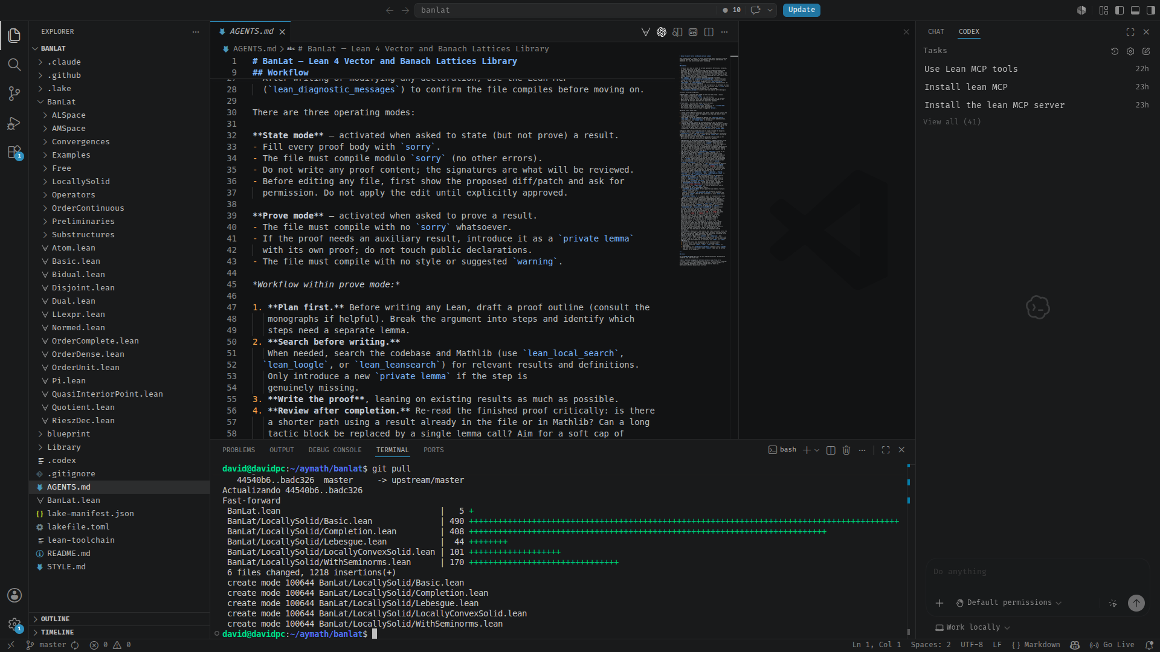Switch to CHAT tab in side panel

(x=936, y=32)
